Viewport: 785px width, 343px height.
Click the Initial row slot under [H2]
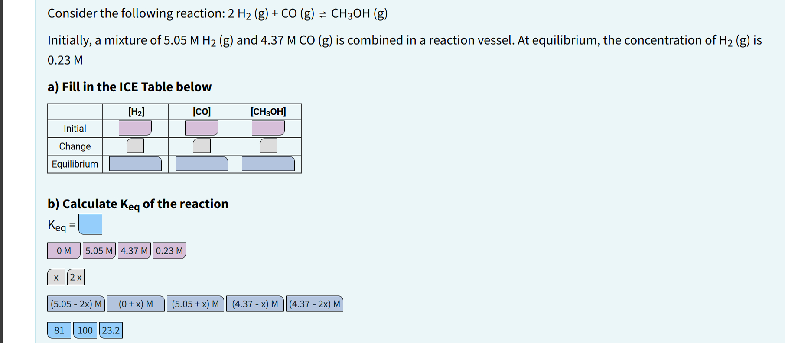(135, 128)
